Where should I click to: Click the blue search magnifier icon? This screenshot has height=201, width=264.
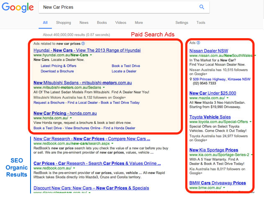[202, 7]
